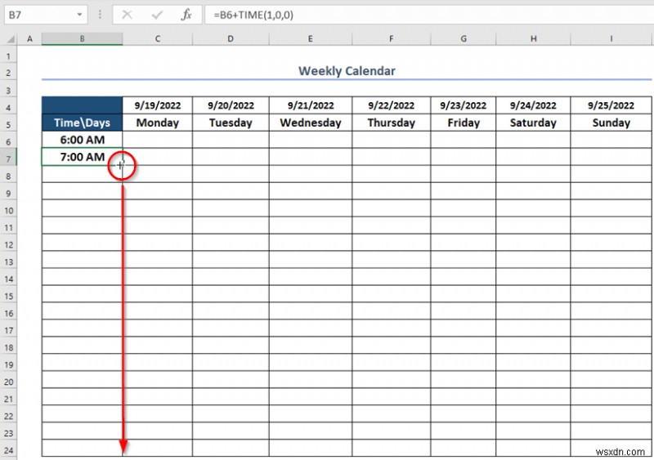
Task: Select column H header
Action: pos(534,38)
